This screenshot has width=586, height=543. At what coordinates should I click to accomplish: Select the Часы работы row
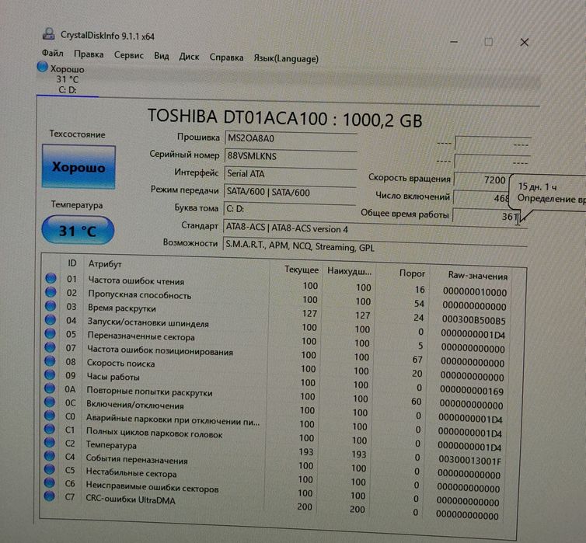click(275, 381)
